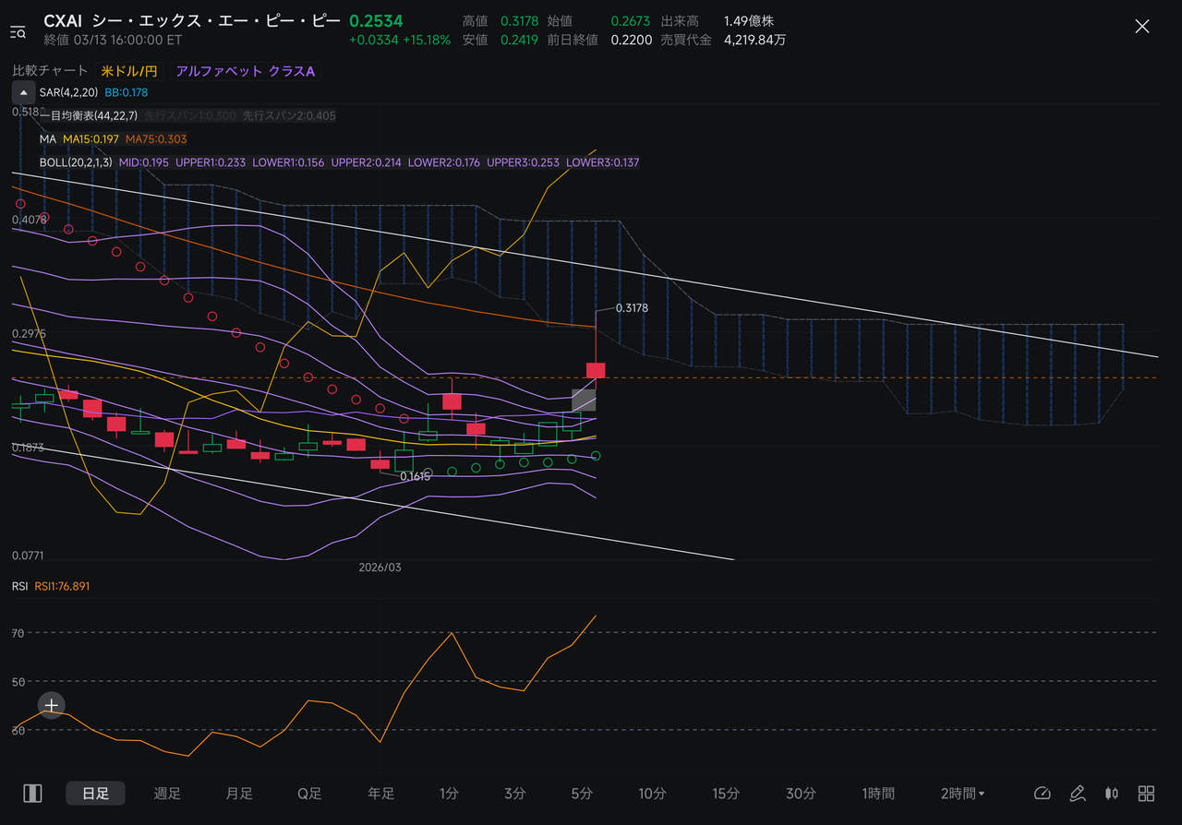Click the 0.3178 high price marker
Image resolution: width=1182 pixels, height=825 pixels.
pos(632,308)
